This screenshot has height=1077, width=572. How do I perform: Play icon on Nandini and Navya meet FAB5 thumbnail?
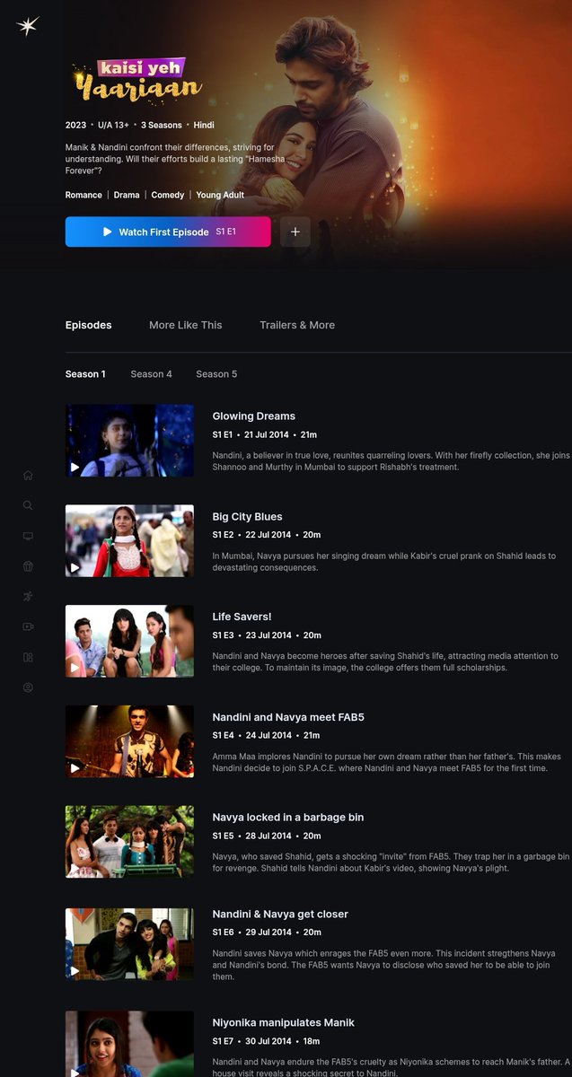pos(75,767)
